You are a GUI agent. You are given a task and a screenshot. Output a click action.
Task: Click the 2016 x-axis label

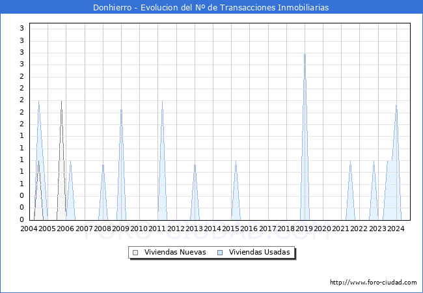coord(249,229)
